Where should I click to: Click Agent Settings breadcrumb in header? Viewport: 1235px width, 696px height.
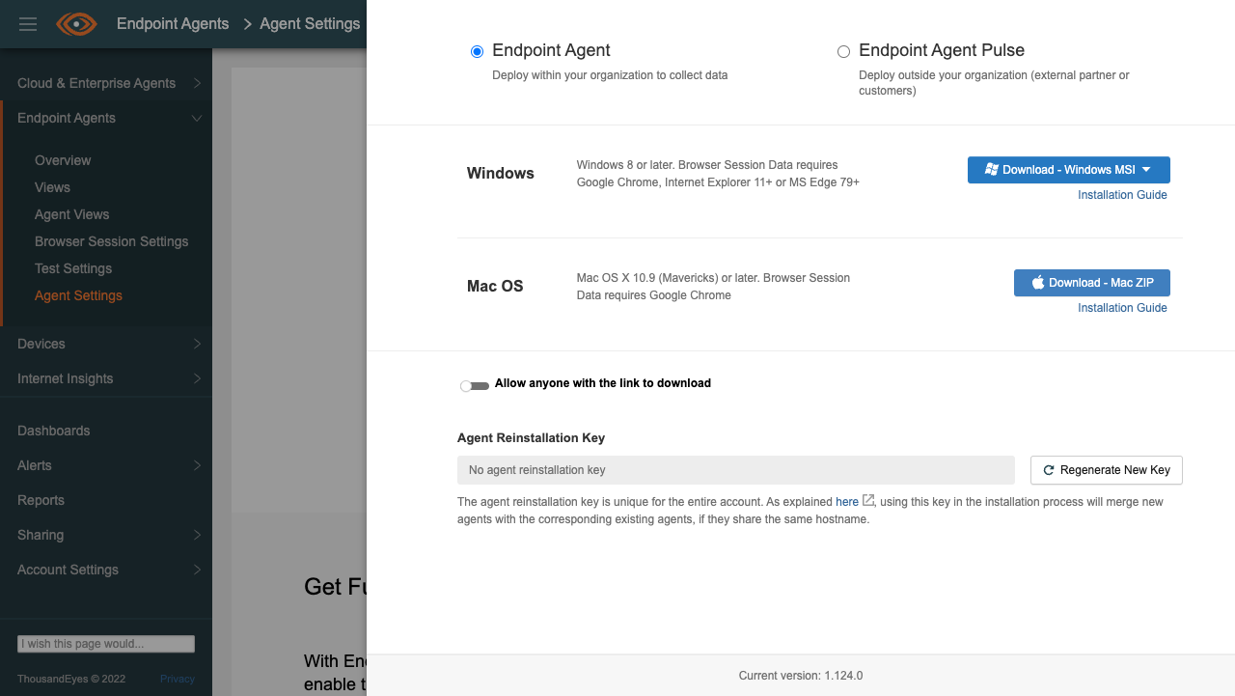coord(310,23)
